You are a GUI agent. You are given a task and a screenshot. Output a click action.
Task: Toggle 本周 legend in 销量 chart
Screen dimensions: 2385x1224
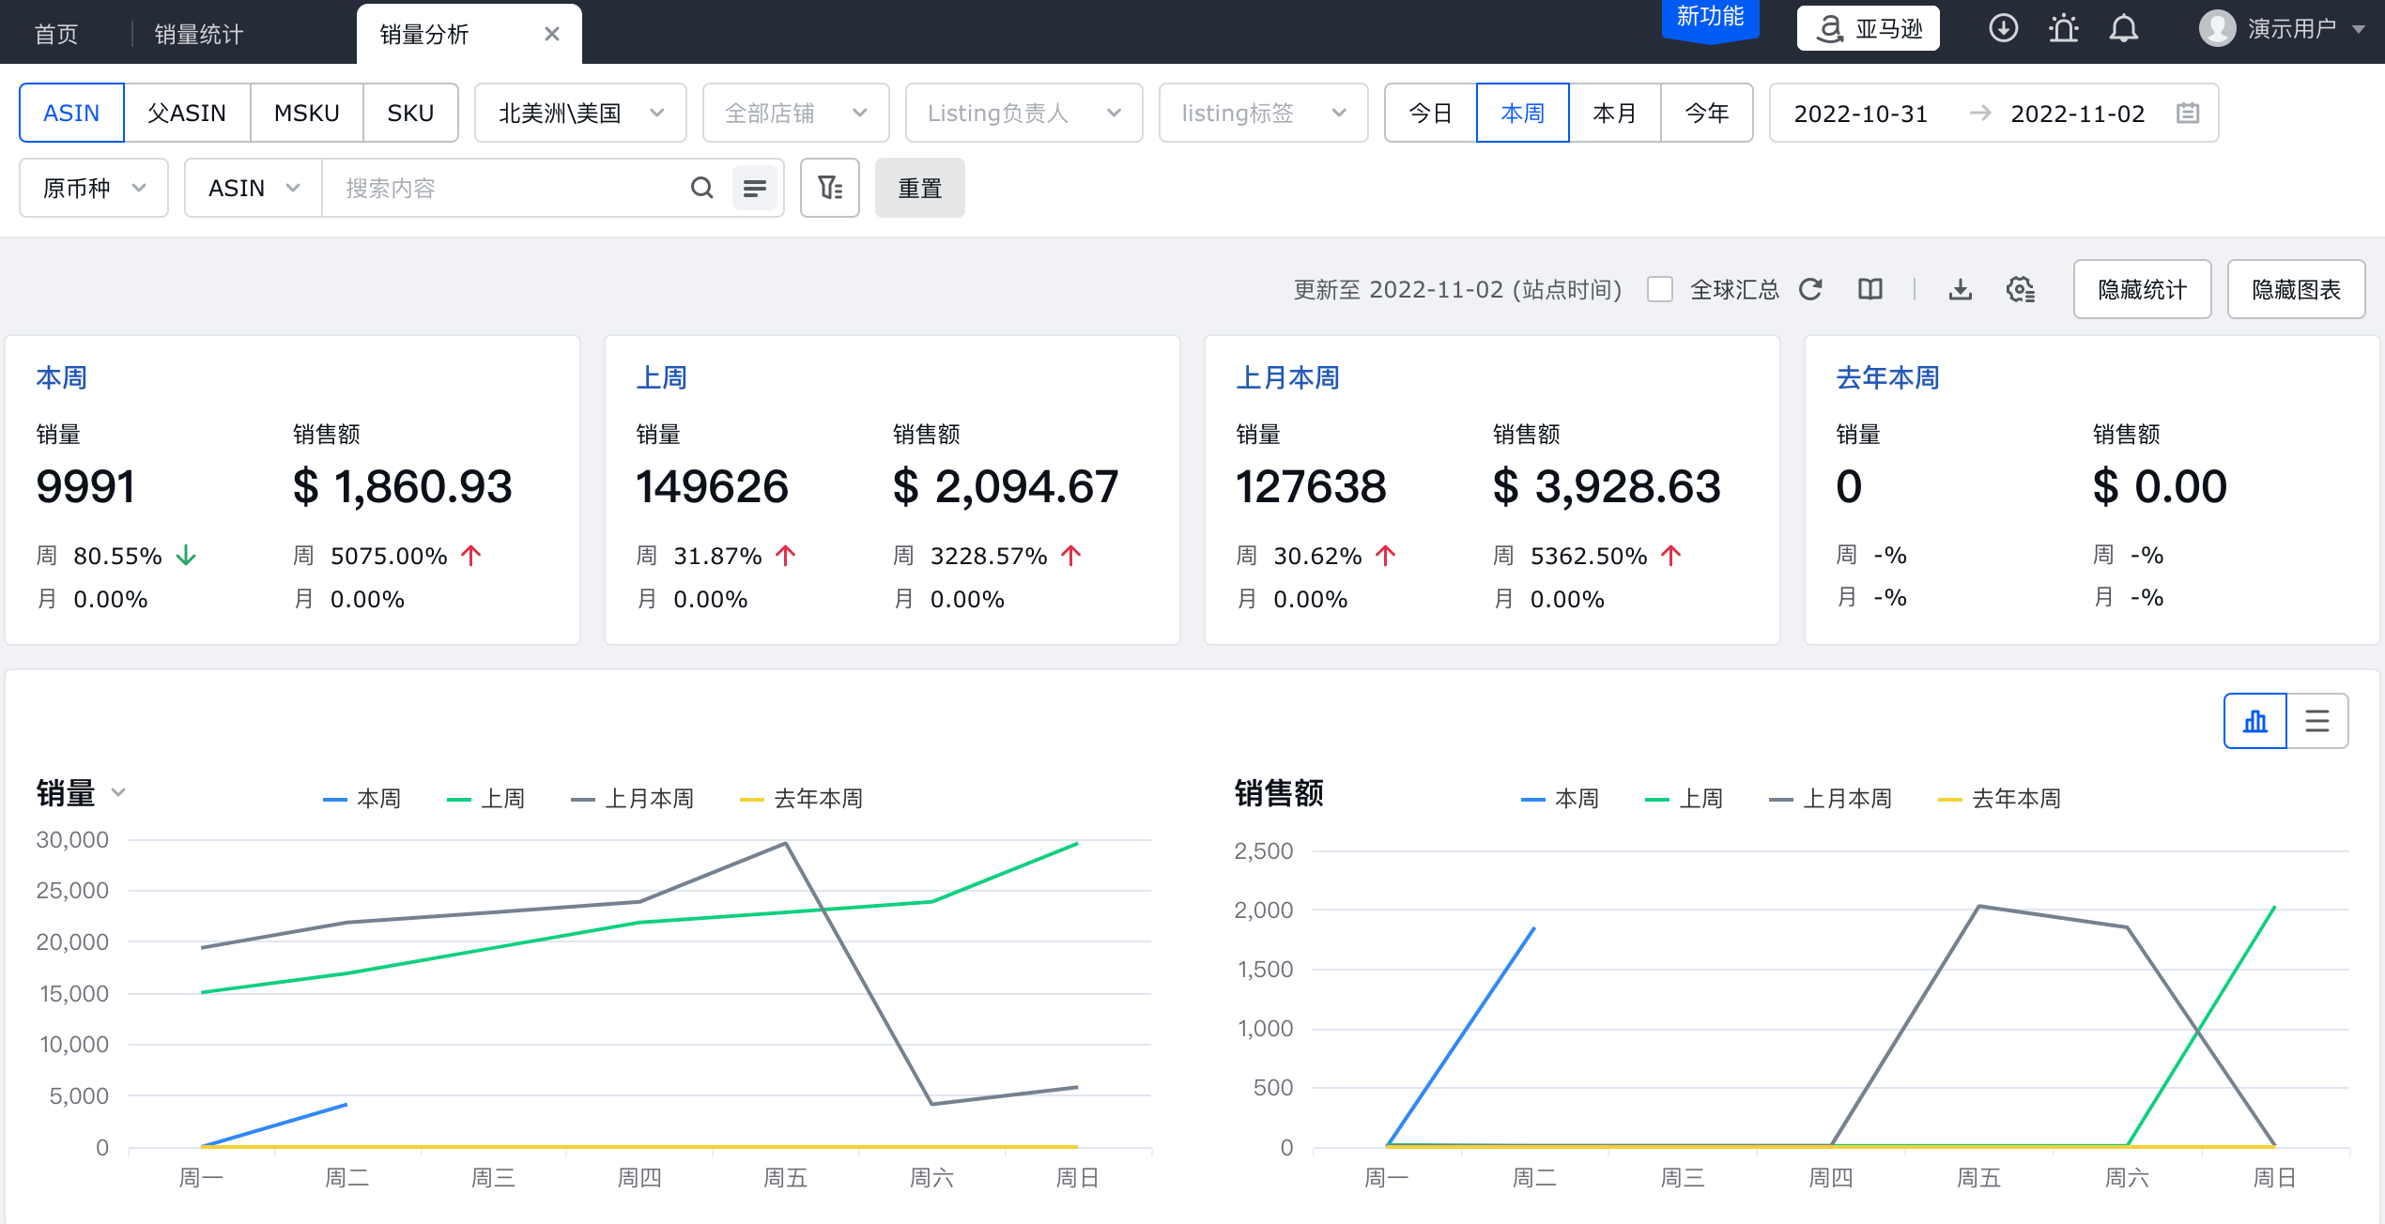tap(362, 799)
